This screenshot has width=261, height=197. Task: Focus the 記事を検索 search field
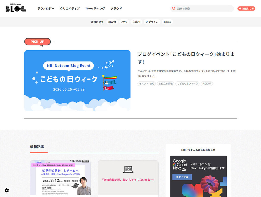pyautogui.click(x=202, y=8)
